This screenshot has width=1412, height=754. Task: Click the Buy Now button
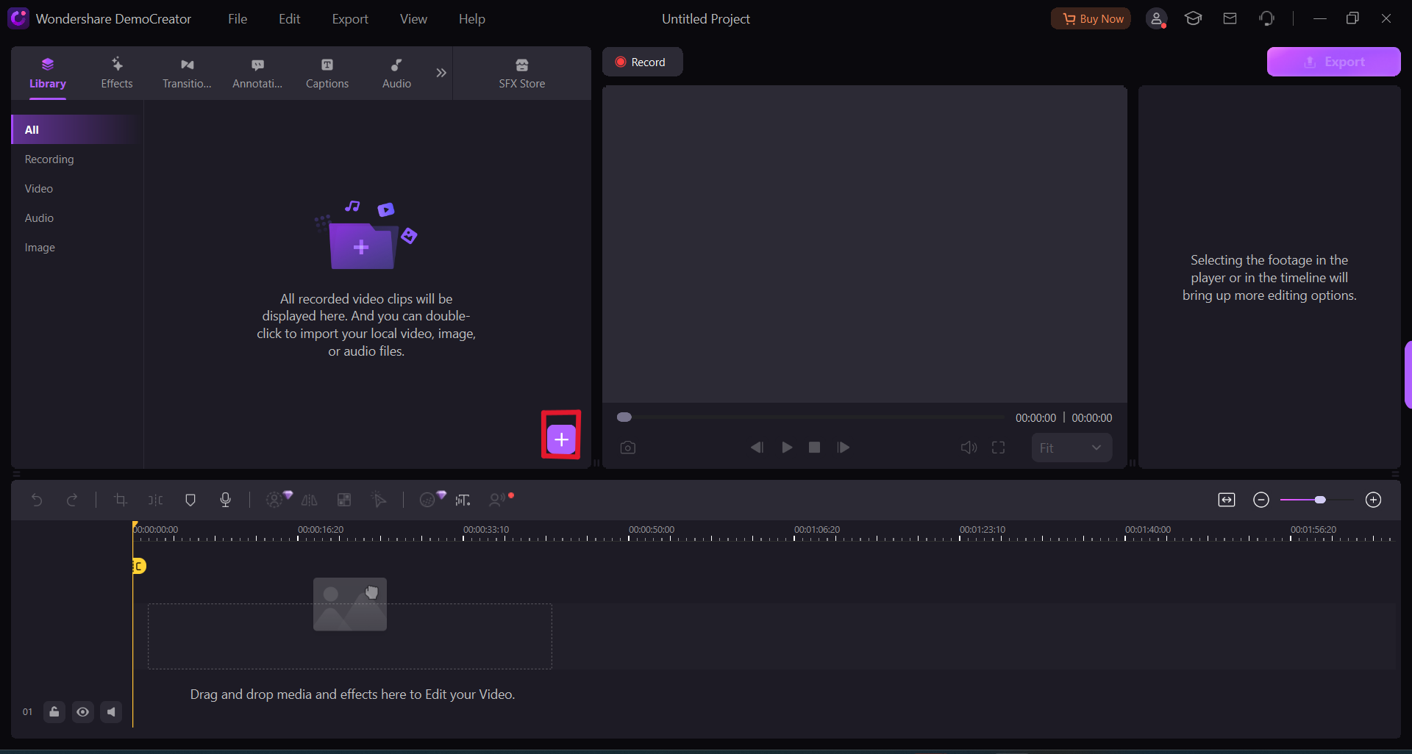pyautogui.click(x=1091, y=18)
